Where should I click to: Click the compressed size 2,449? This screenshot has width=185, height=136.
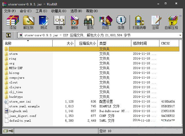[x=92, y=121]
